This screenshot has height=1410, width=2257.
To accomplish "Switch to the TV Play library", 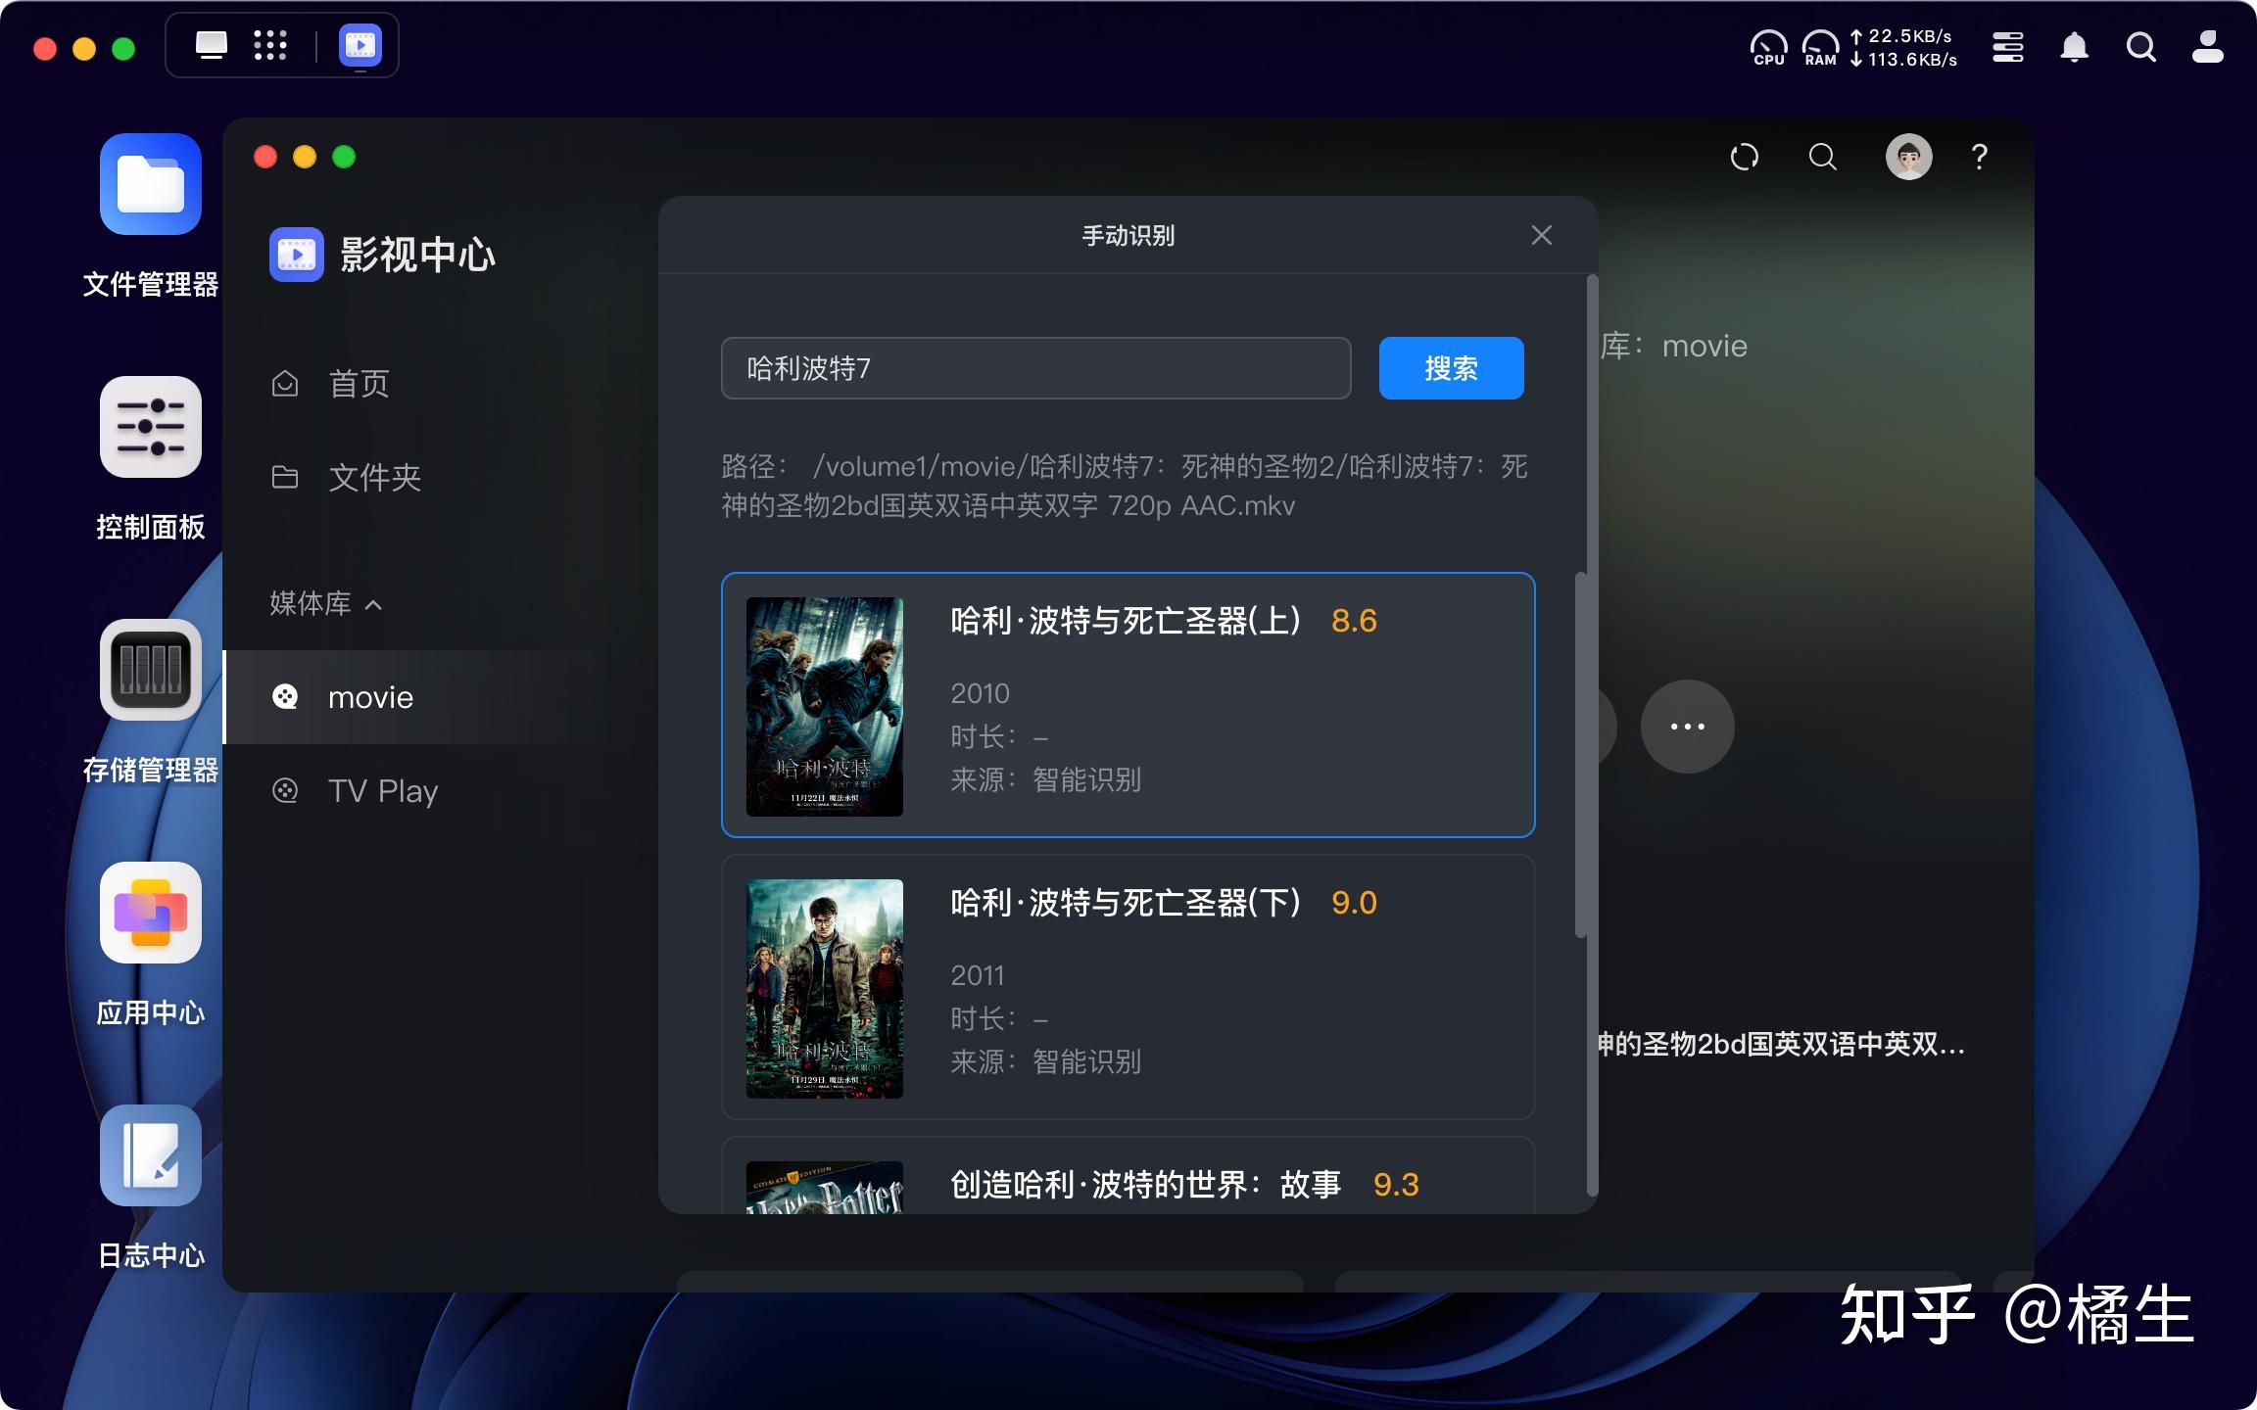I will [x=383, y=790].
